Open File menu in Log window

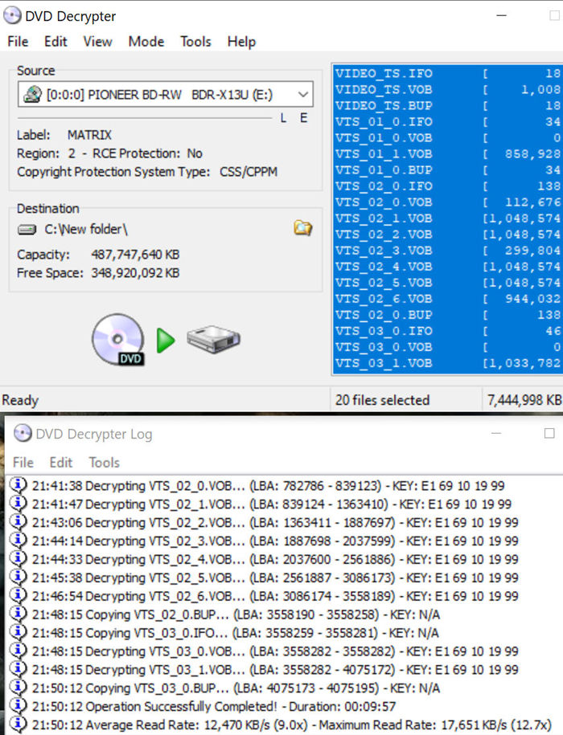[x=23, y=462]
